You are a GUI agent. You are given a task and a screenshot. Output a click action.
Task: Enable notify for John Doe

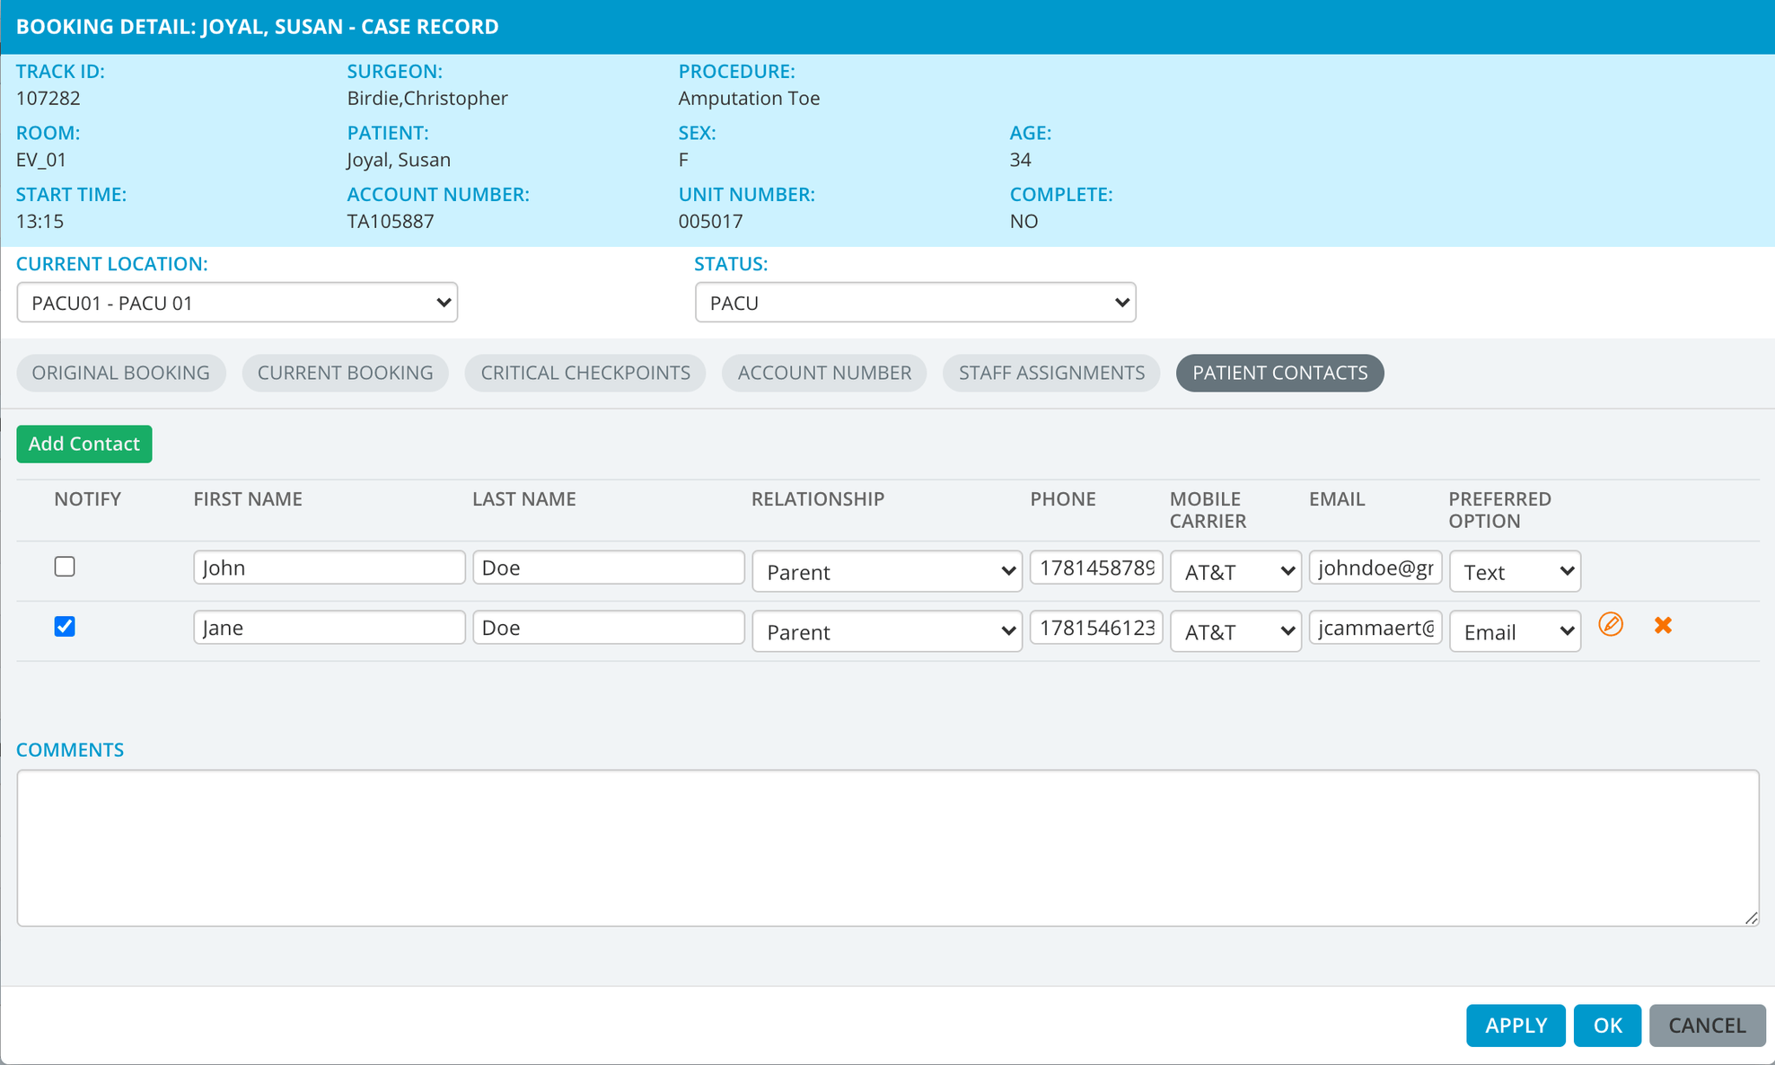pos(64,567)
